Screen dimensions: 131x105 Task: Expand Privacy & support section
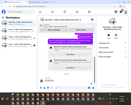[x=112, y=57]
